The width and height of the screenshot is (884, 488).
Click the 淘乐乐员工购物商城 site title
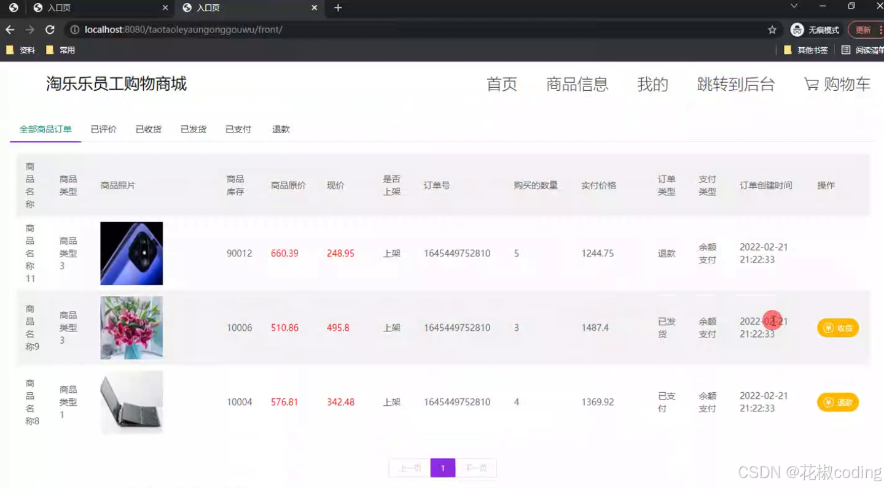(x=116, y=84)
